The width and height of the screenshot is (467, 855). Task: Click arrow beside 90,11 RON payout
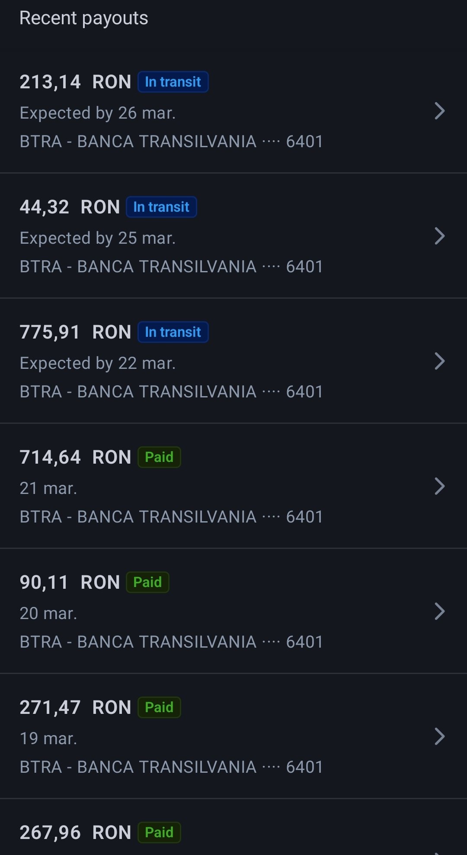pyautogui.click(x=439, y=612)
